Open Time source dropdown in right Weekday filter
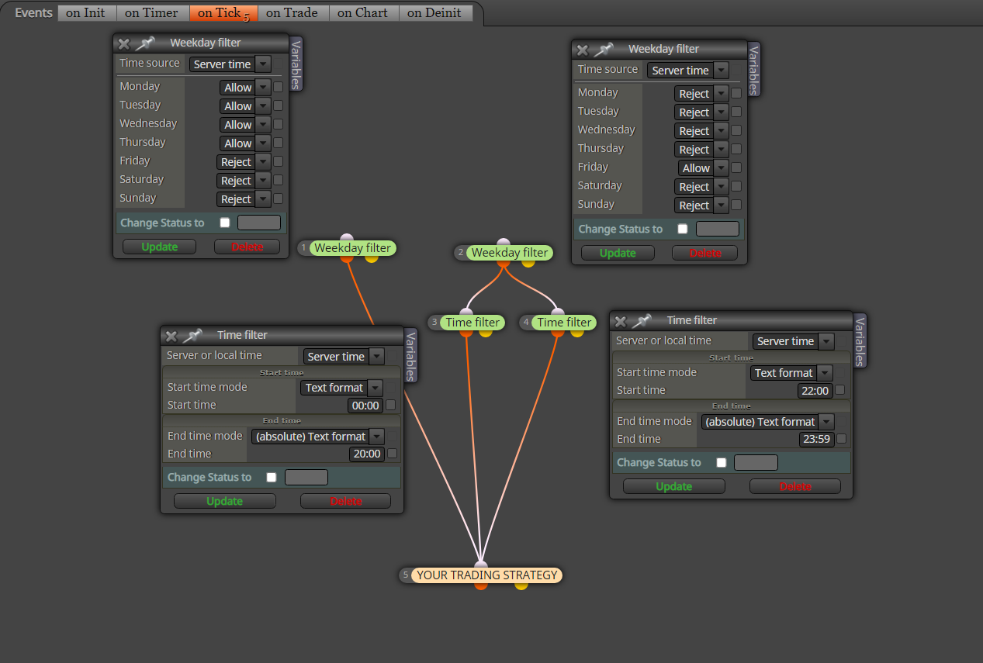The height and width of the screenshot is (663, 983). tap(688, 71)
